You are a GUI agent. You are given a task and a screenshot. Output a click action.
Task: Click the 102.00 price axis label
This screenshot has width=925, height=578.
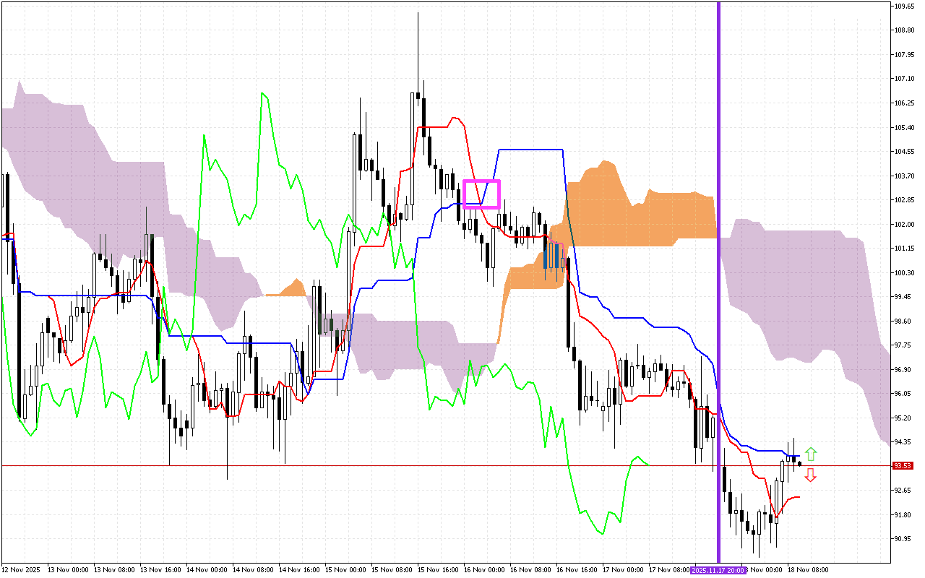903,224
